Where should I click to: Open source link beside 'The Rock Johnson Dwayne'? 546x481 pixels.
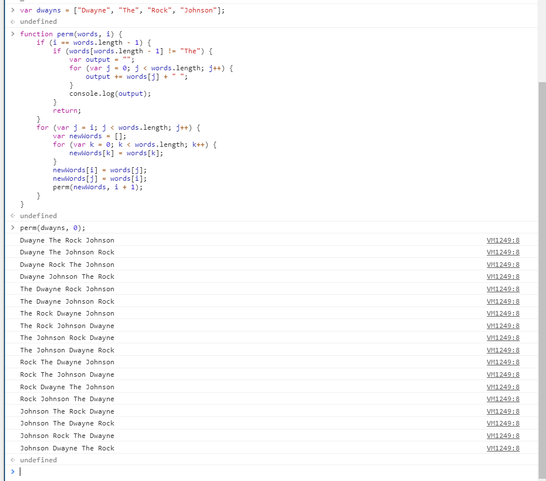coord(503,326)
